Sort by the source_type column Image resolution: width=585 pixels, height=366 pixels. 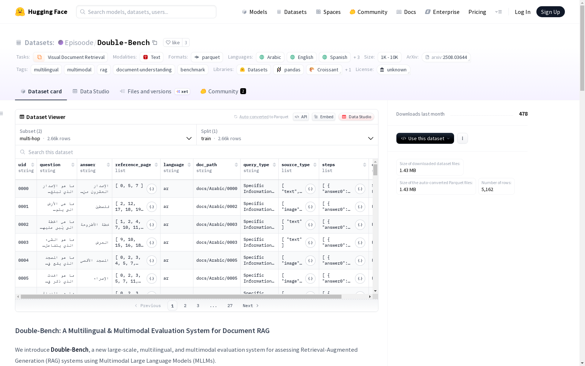315,165
